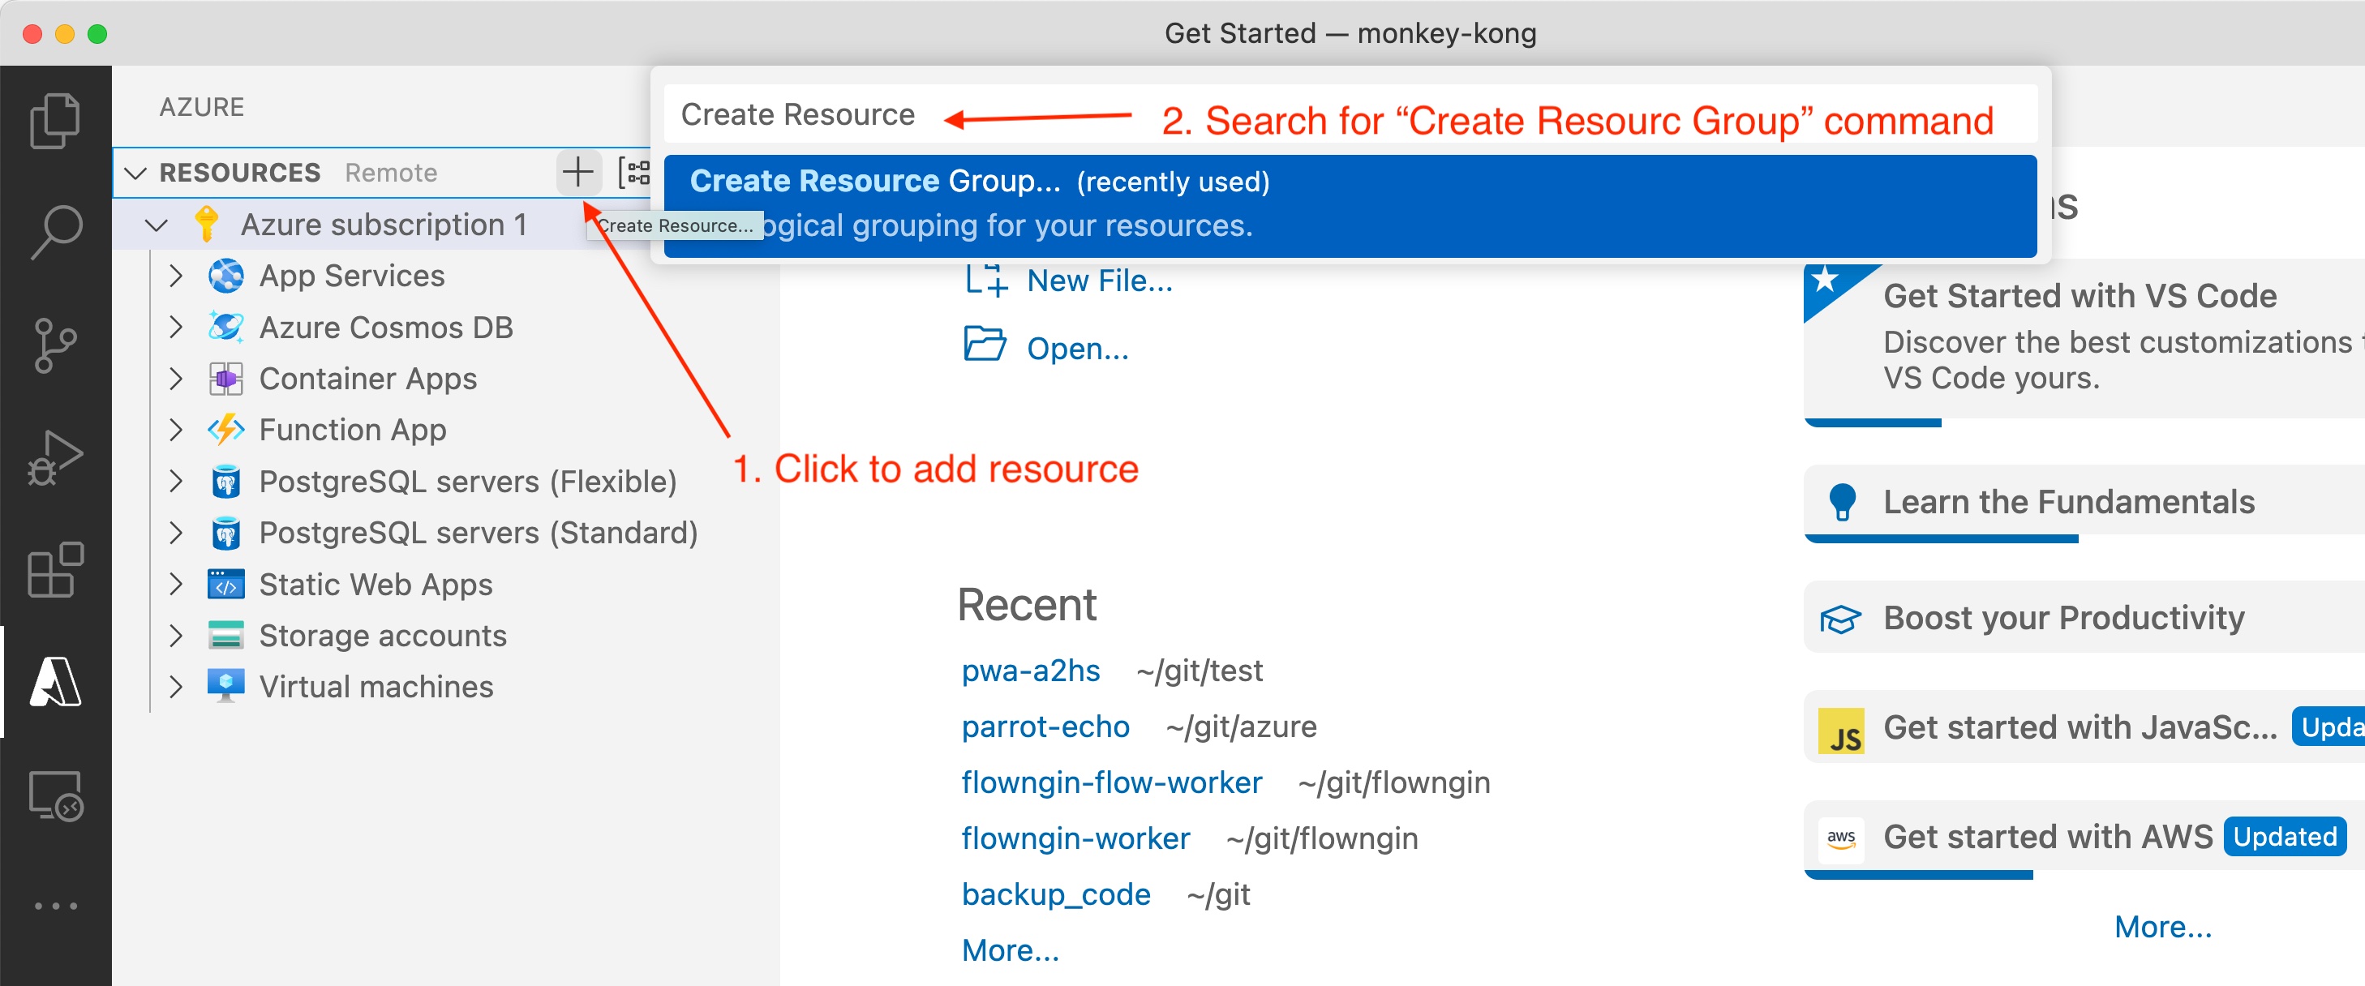The height and width of the screenshot is (986, 2365).
Task: Expand the Container Apps node
Action: [176, 378]
